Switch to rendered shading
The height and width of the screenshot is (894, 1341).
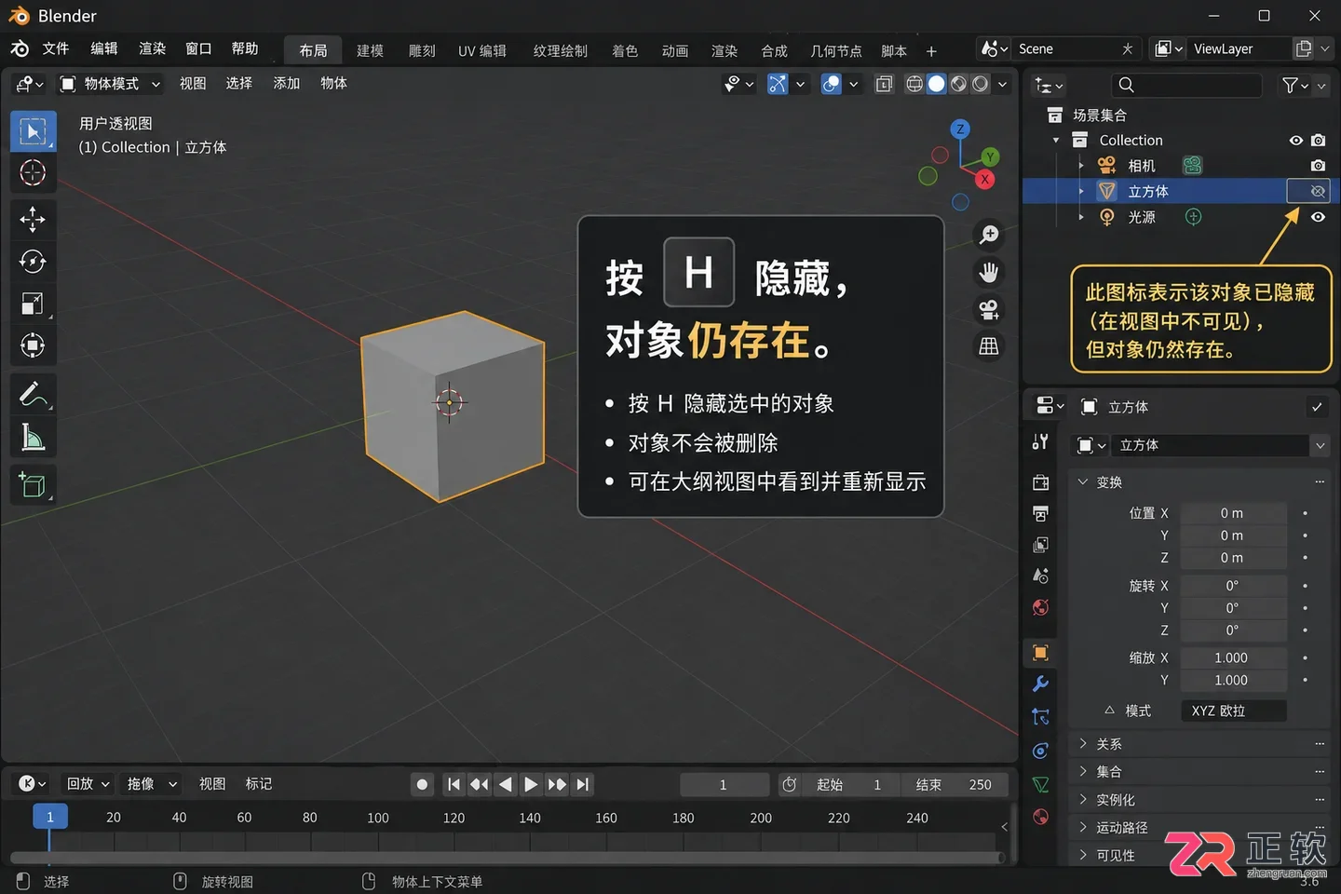coord(981,84)
